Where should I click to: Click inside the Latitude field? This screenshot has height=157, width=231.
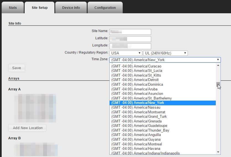coord(130,39)
